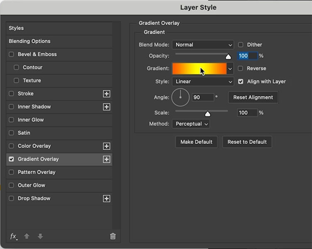Add another Inner Shadow with plus icon
312x249 pixels.
pos(106,107)
